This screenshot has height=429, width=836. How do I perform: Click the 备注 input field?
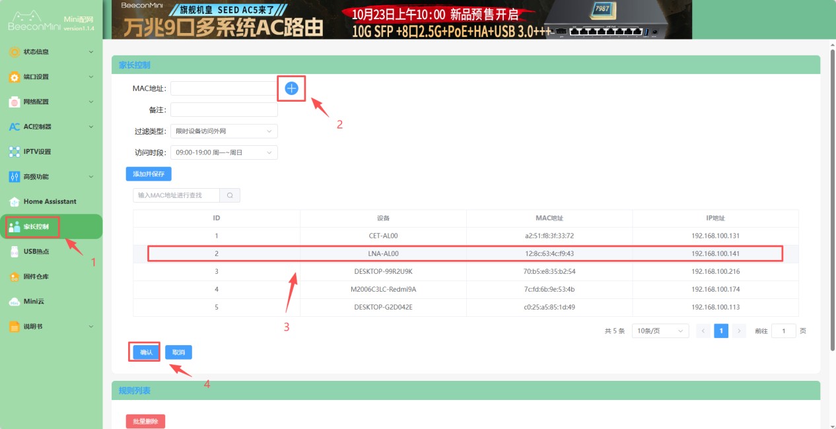coord(224,110)
